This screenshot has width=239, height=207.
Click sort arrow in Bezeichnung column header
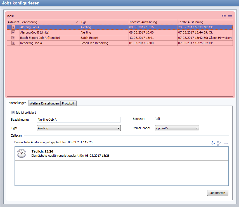tap(77, 22)
